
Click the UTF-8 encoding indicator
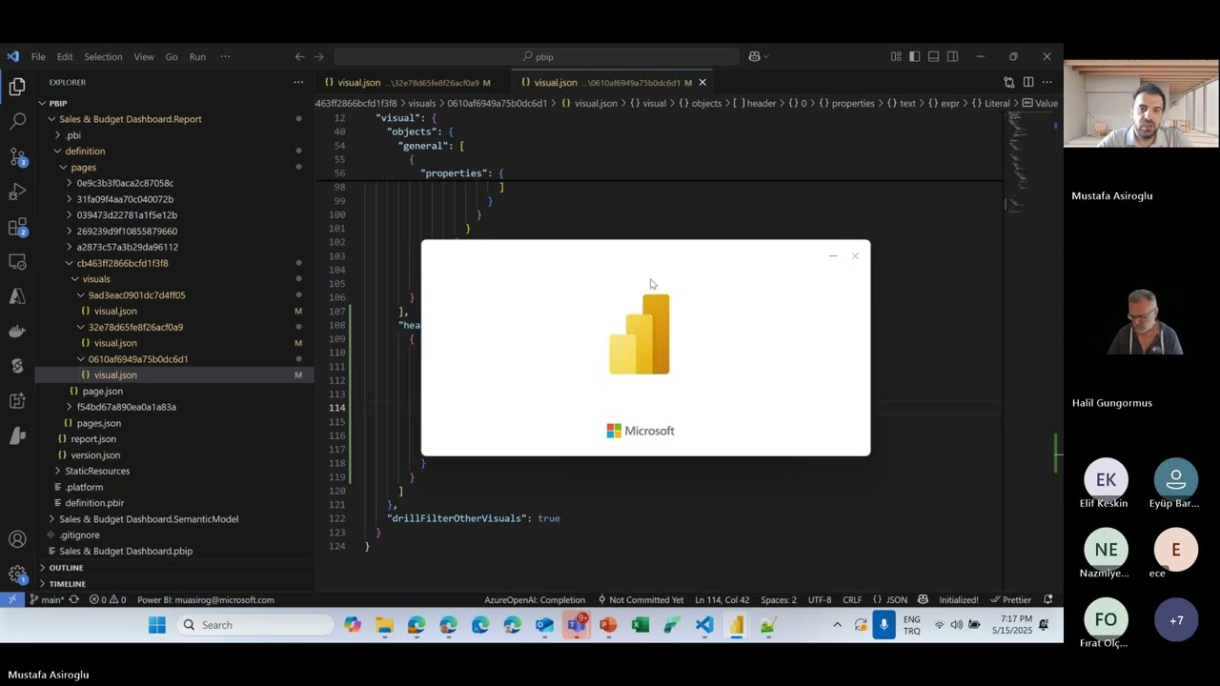coord(820,600)
